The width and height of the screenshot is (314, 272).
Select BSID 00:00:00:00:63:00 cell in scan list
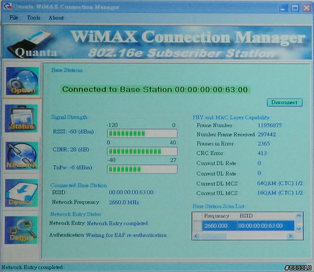(265, 226)
